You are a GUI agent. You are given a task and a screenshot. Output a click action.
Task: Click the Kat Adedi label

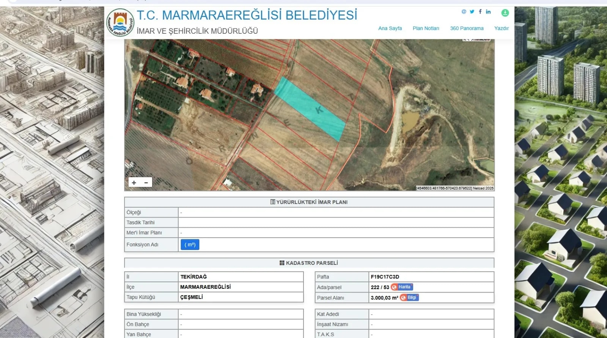(x=328, y=314)
